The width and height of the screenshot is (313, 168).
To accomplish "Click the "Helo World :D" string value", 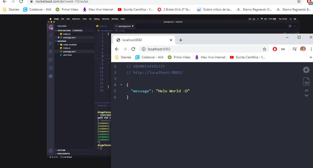I will [173, 91].
